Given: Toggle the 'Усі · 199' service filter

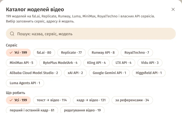Looking at the screenshot, I should click(18, 53).
